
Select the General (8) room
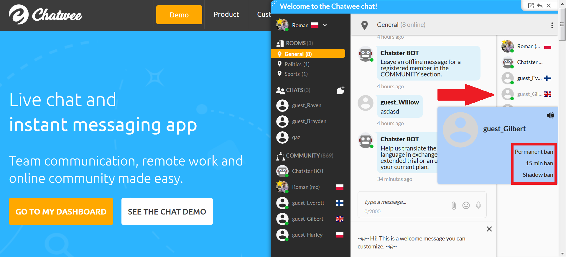[308, 54]
